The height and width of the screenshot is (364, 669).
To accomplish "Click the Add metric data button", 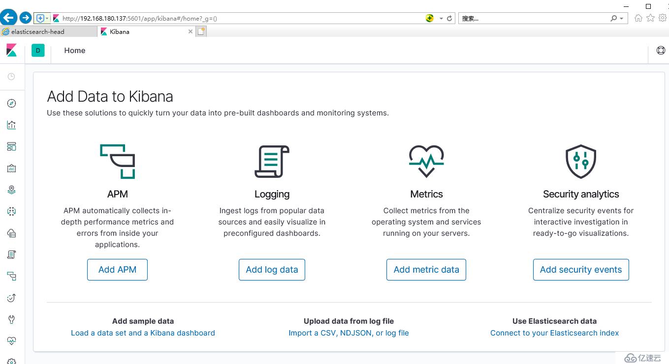I will [x=426, y=270].
